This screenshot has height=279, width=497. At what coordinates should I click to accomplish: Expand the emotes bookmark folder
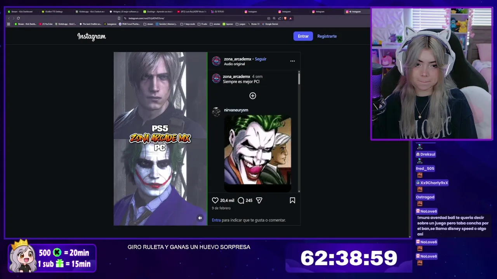click(215, 24)
